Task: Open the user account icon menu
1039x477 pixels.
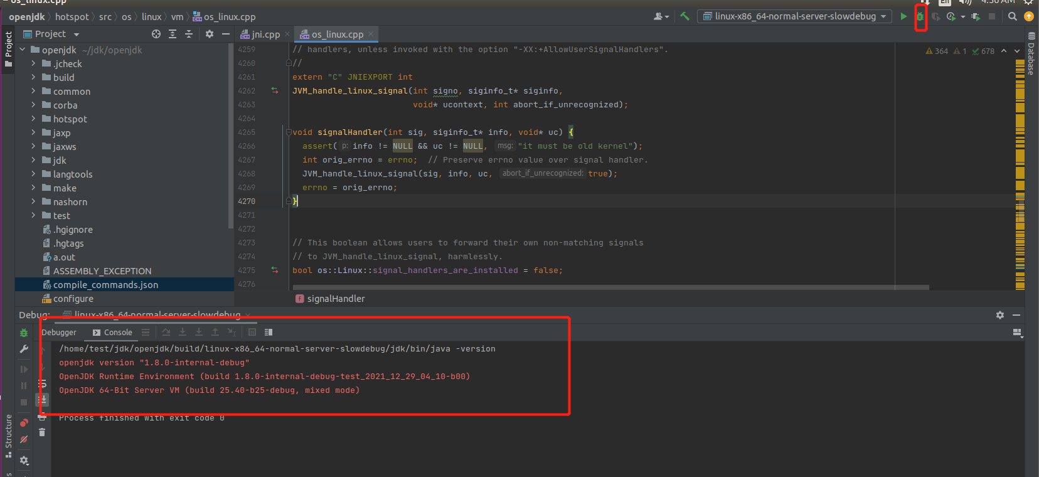Action: click(x=661, y=16)
